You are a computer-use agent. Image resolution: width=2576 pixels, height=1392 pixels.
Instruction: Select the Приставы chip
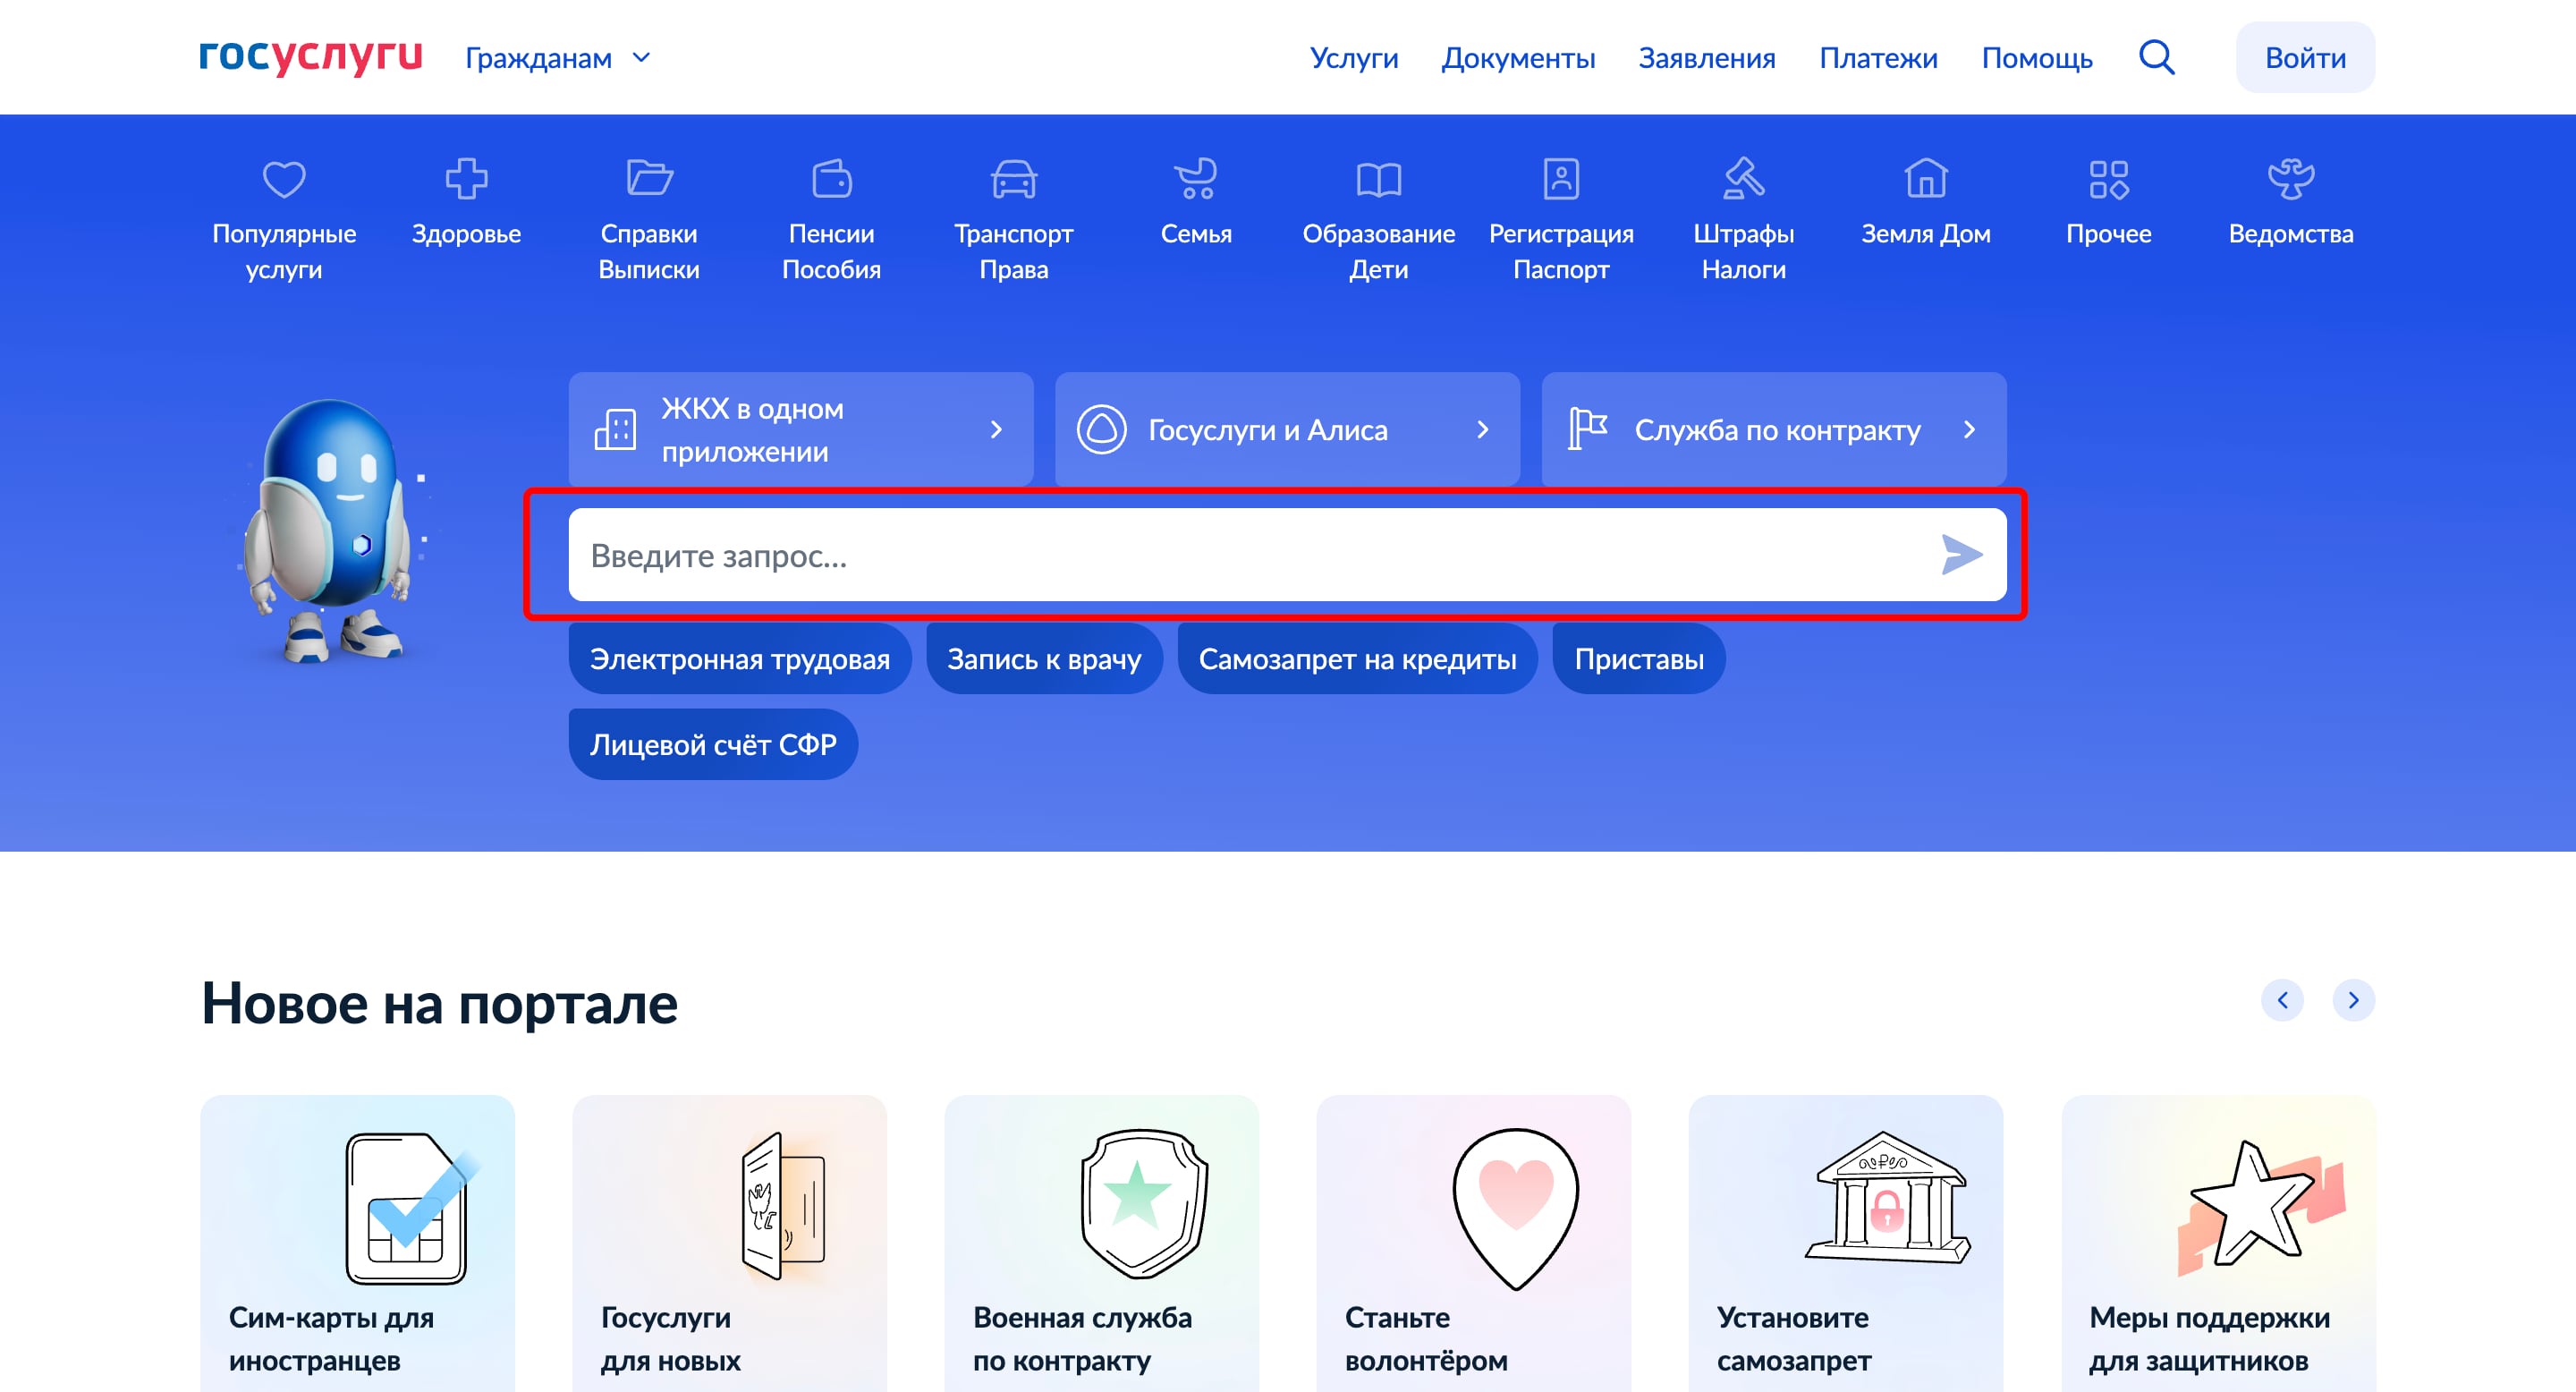[1639, 659]
